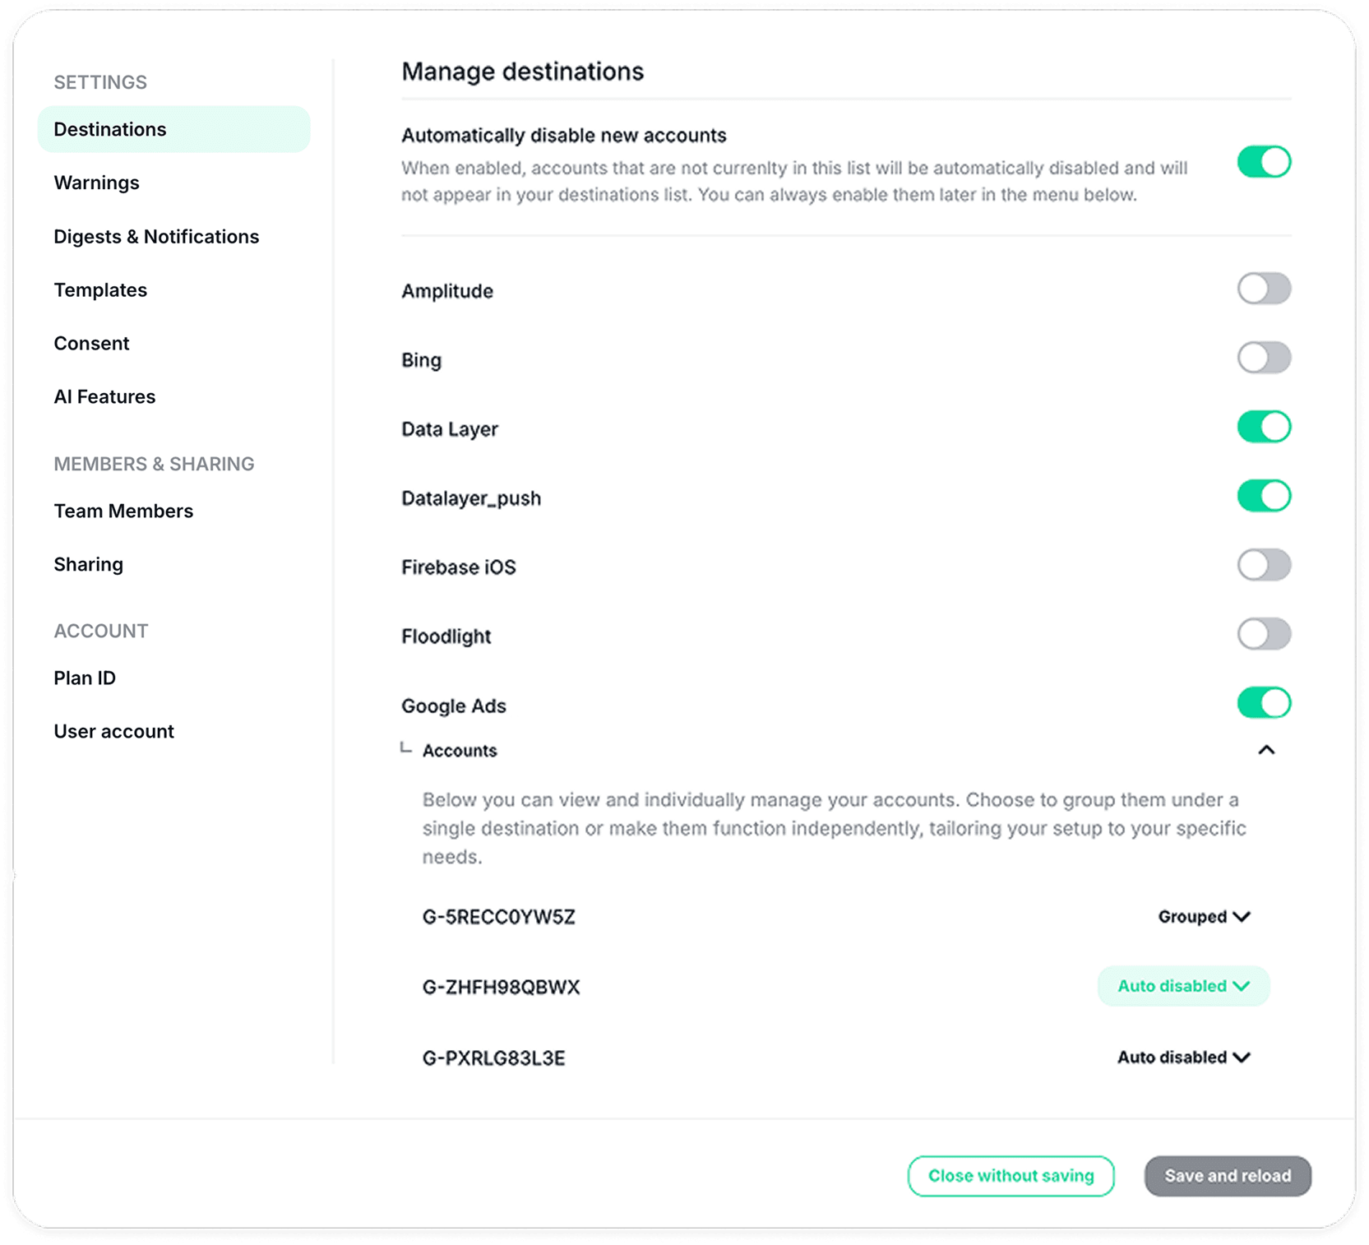This screenshot has width=1369, height=1245.
Task: Turn off automatically disable new accounts
Action: tap(1264, 163)
